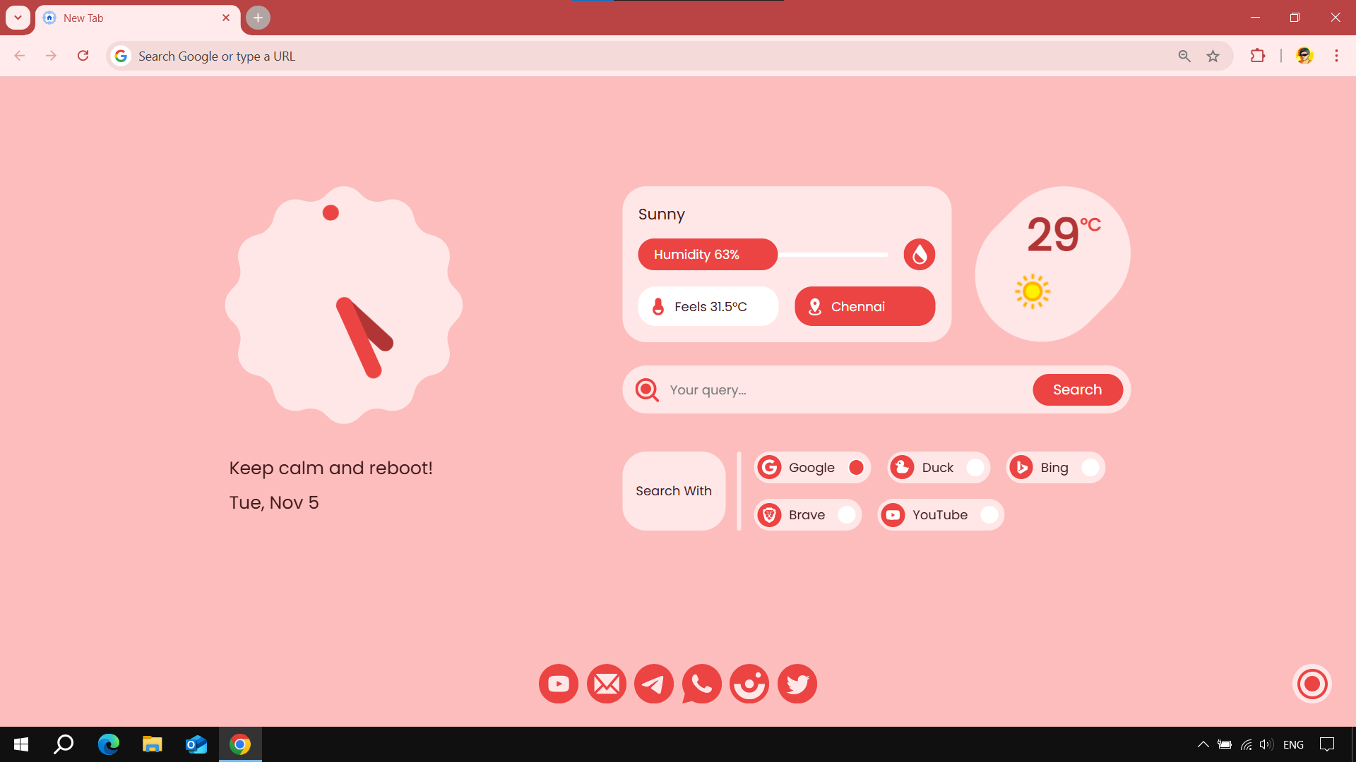Open the Phone shortcut icon
The image size is (1356, 762).
pos(701,684)
